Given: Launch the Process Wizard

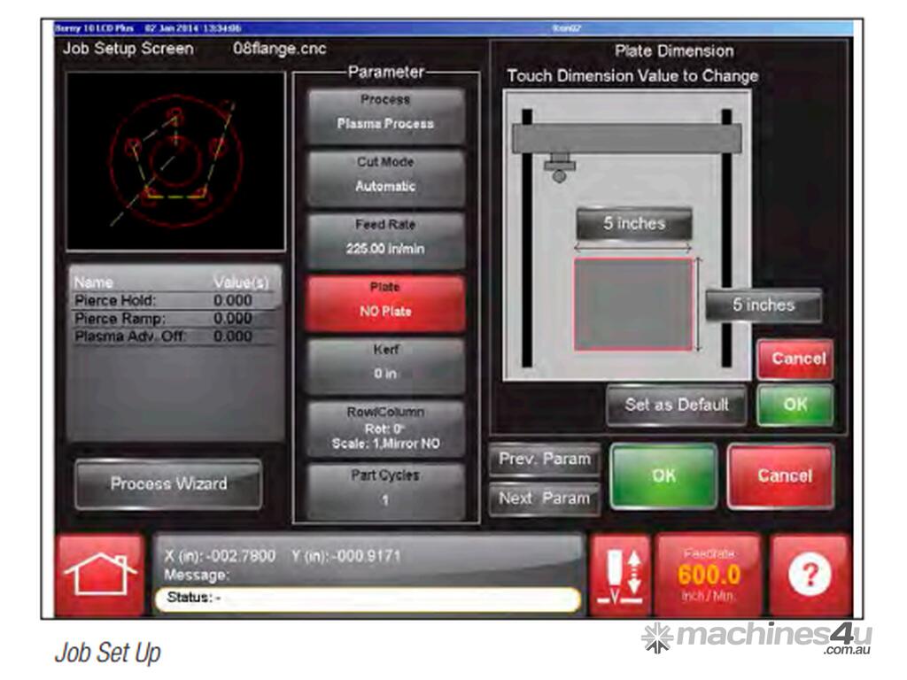Looking at the screenshot, I should click(168, 483).
